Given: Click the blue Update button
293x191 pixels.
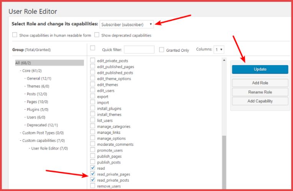Looking at the screenshot, I should pyautogui.click(x=260, y=69).
